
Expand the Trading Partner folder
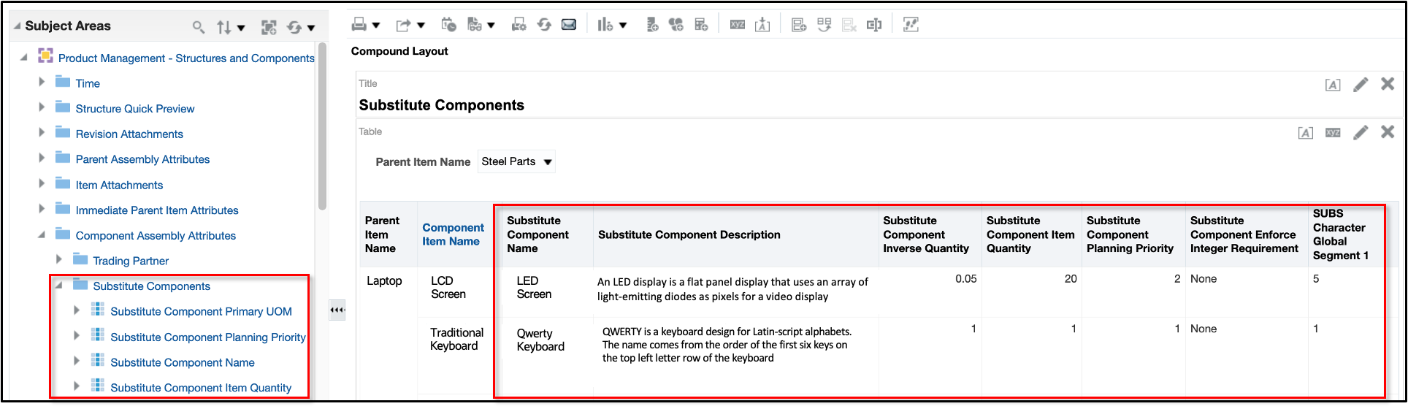pos(59,259)
